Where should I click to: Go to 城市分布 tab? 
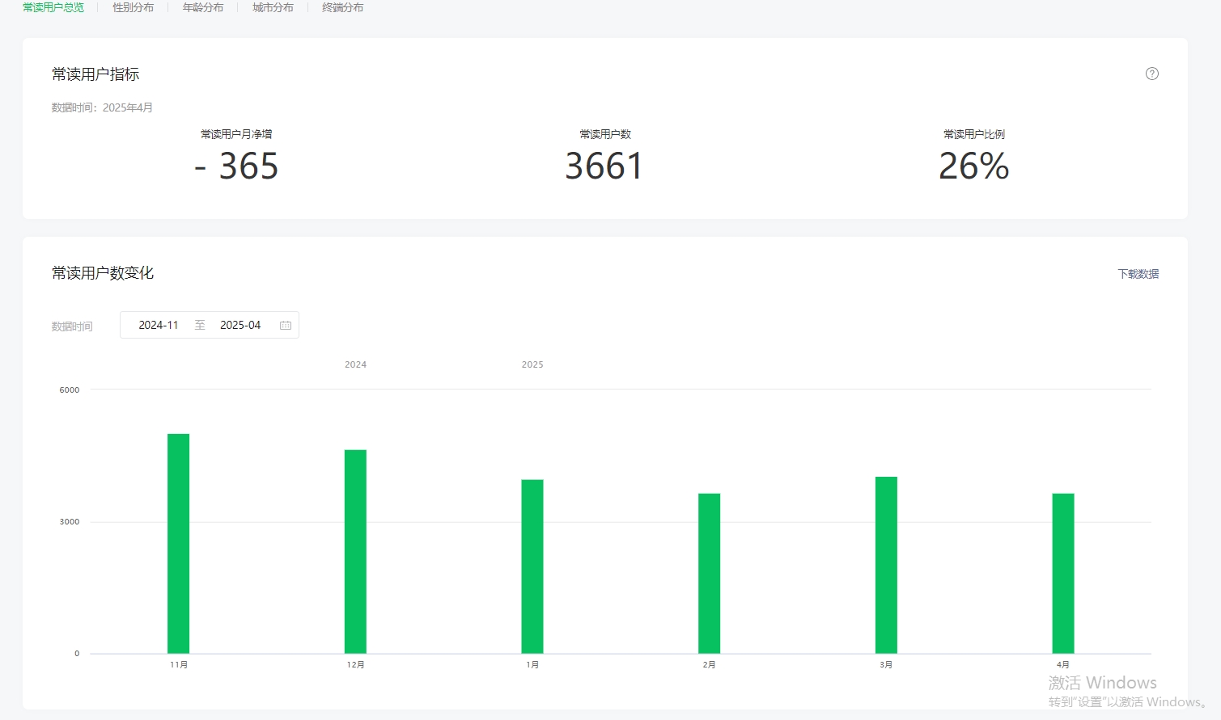(x=273, y=7)
